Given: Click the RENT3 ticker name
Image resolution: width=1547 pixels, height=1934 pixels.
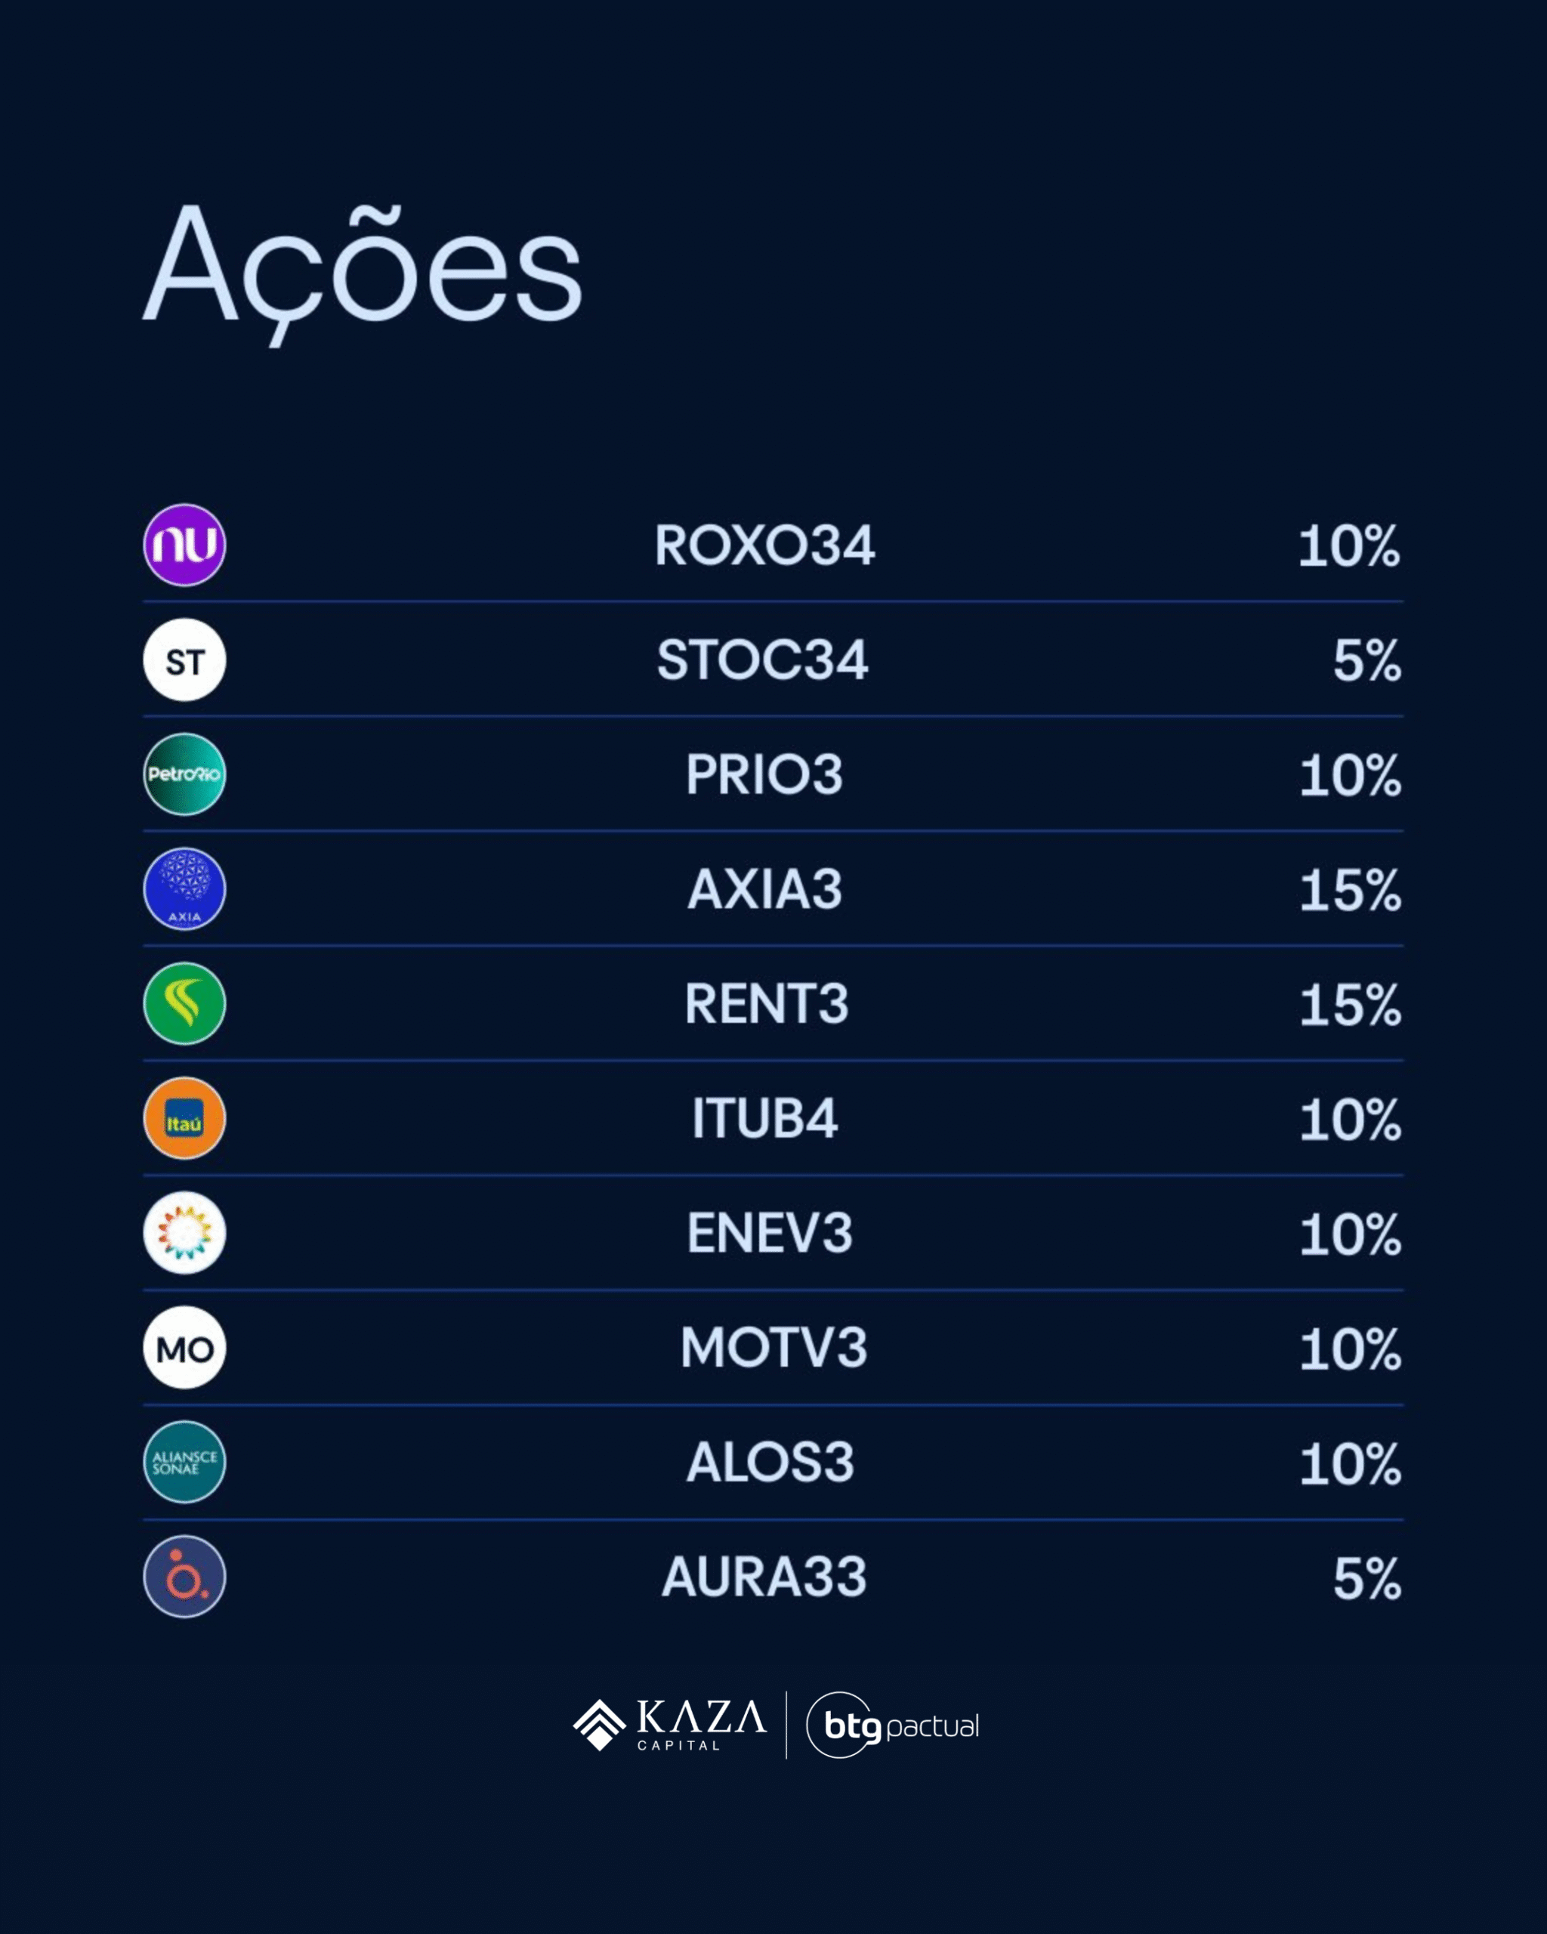Looking at the screenshot, I should coord(767,1004).
